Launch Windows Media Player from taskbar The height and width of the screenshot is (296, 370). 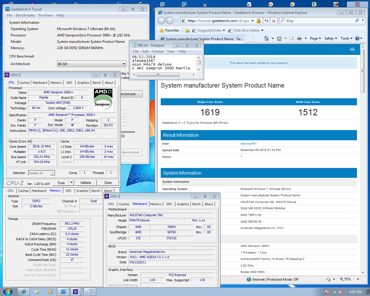[x=50, y=292]
